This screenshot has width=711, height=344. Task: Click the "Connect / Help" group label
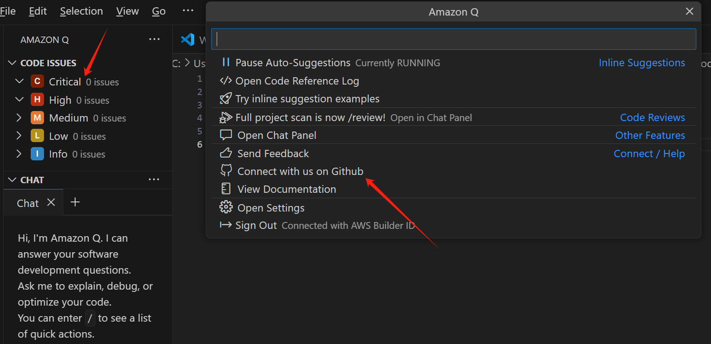649,153
